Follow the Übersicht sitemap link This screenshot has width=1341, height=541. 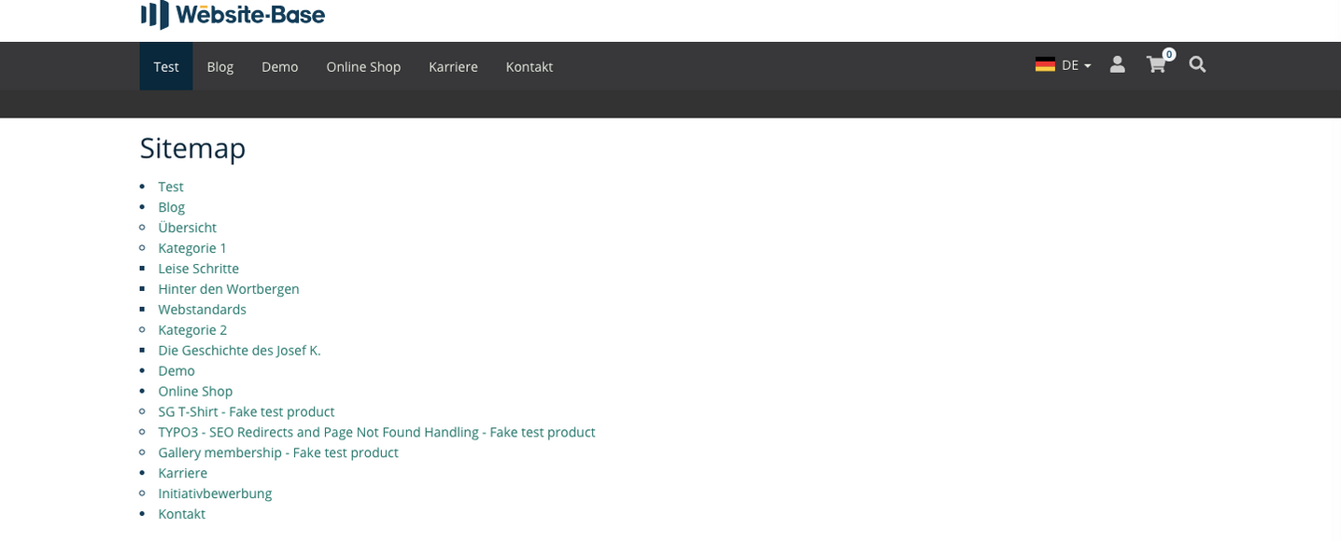pos(187,227)
